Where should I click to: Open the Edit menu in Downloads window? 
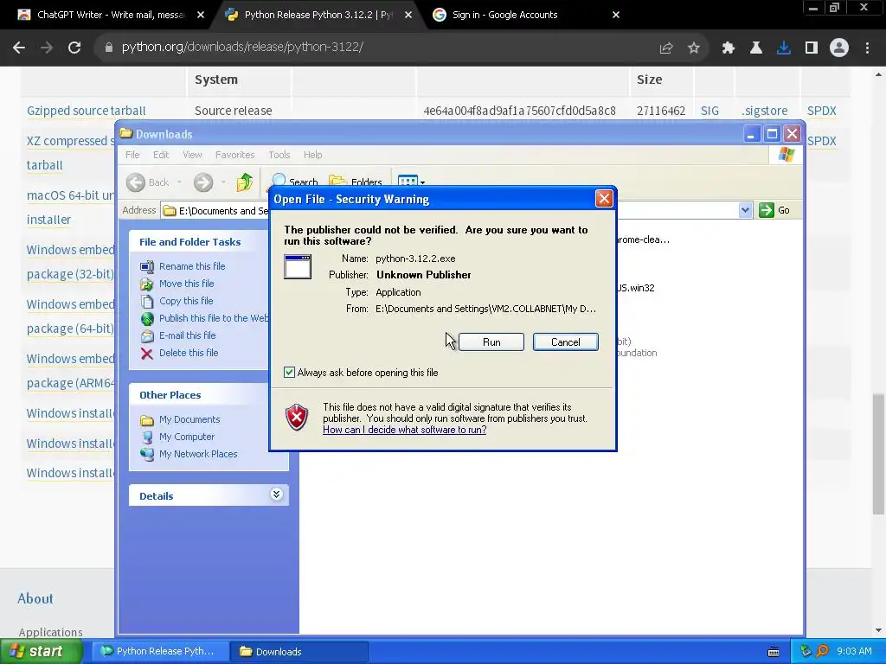pyautogui.click(x=160, y=155)
